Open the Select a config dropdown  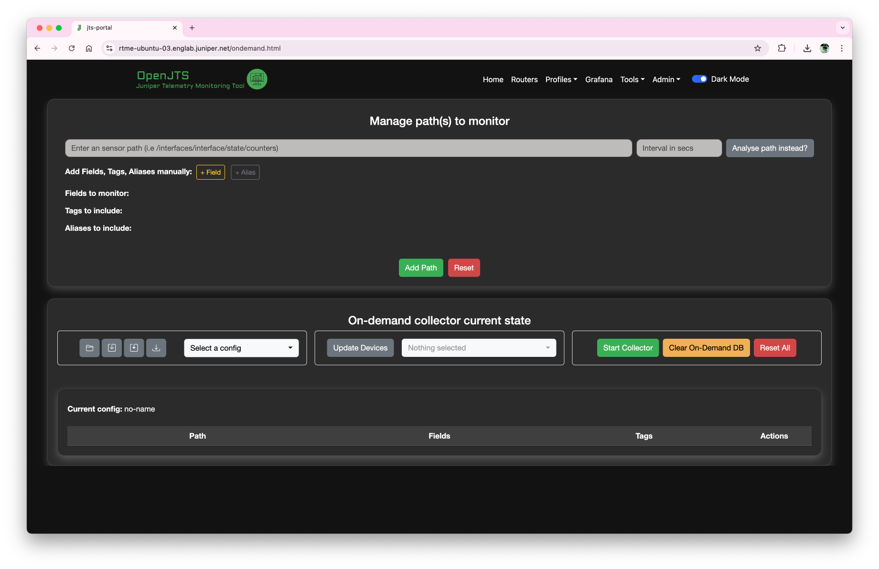[241, 348]
